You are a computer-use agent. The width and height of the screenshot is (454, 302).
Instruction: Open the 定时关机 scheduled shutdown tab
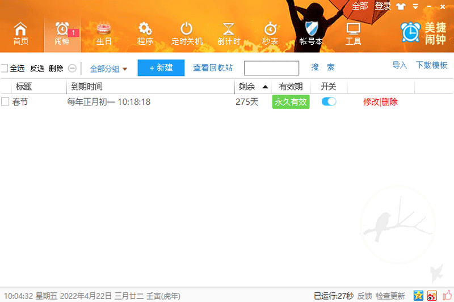[x=187, y=33]
